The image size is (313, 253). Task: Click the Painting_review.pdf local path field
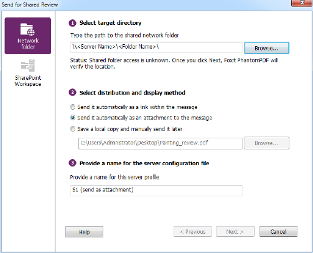pyautogui.click(x=161, y=143)
